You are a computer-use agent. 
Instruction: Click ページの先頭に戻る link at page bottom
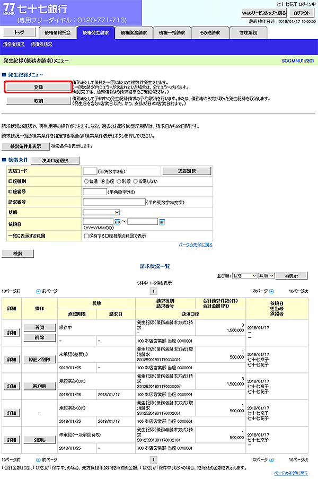[291, 473]
